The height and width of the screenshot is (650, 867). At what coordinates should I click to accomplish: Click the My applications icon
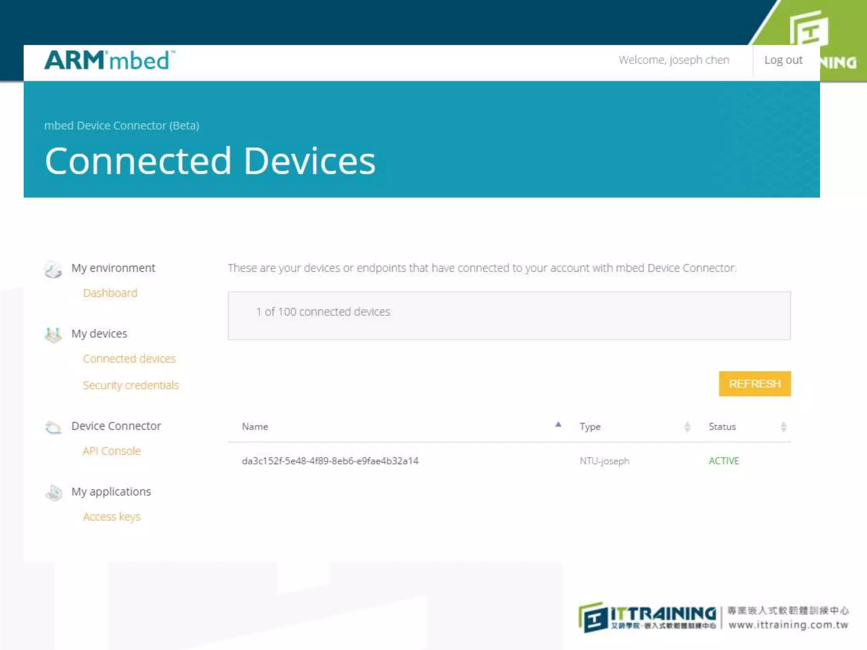(54, 493)
